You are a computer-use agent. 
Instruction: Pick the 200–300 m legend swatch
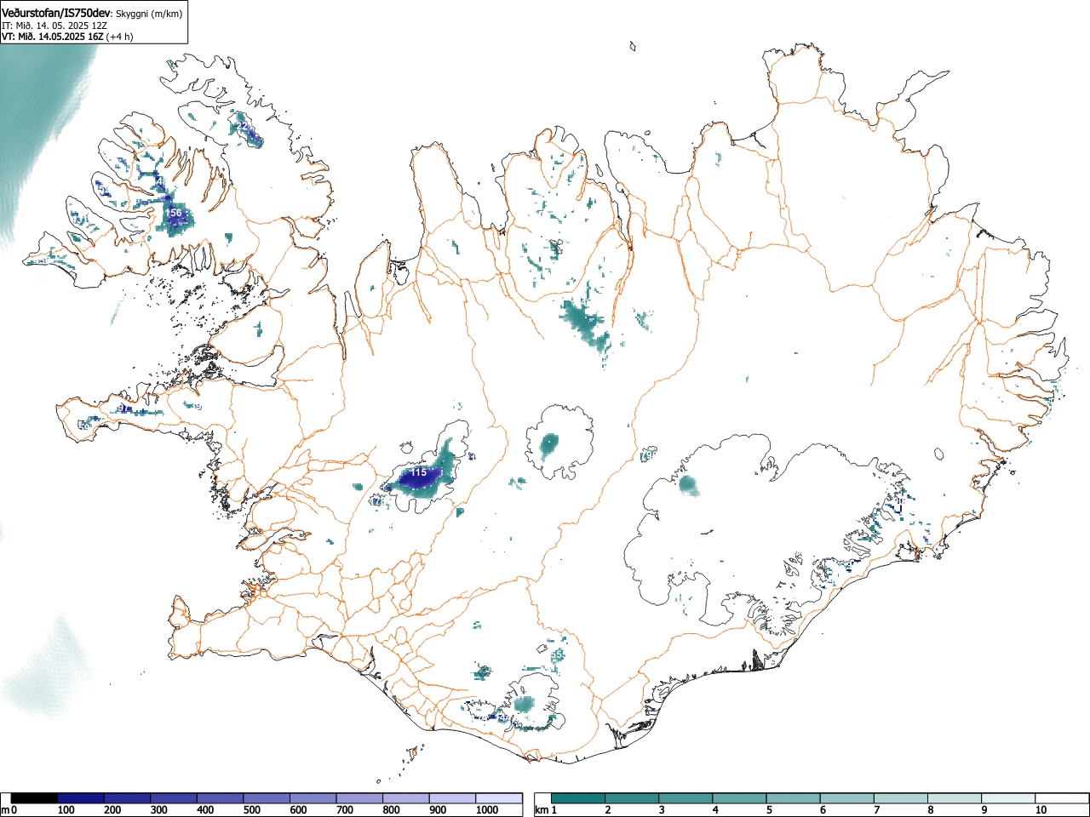coord(128,798)
